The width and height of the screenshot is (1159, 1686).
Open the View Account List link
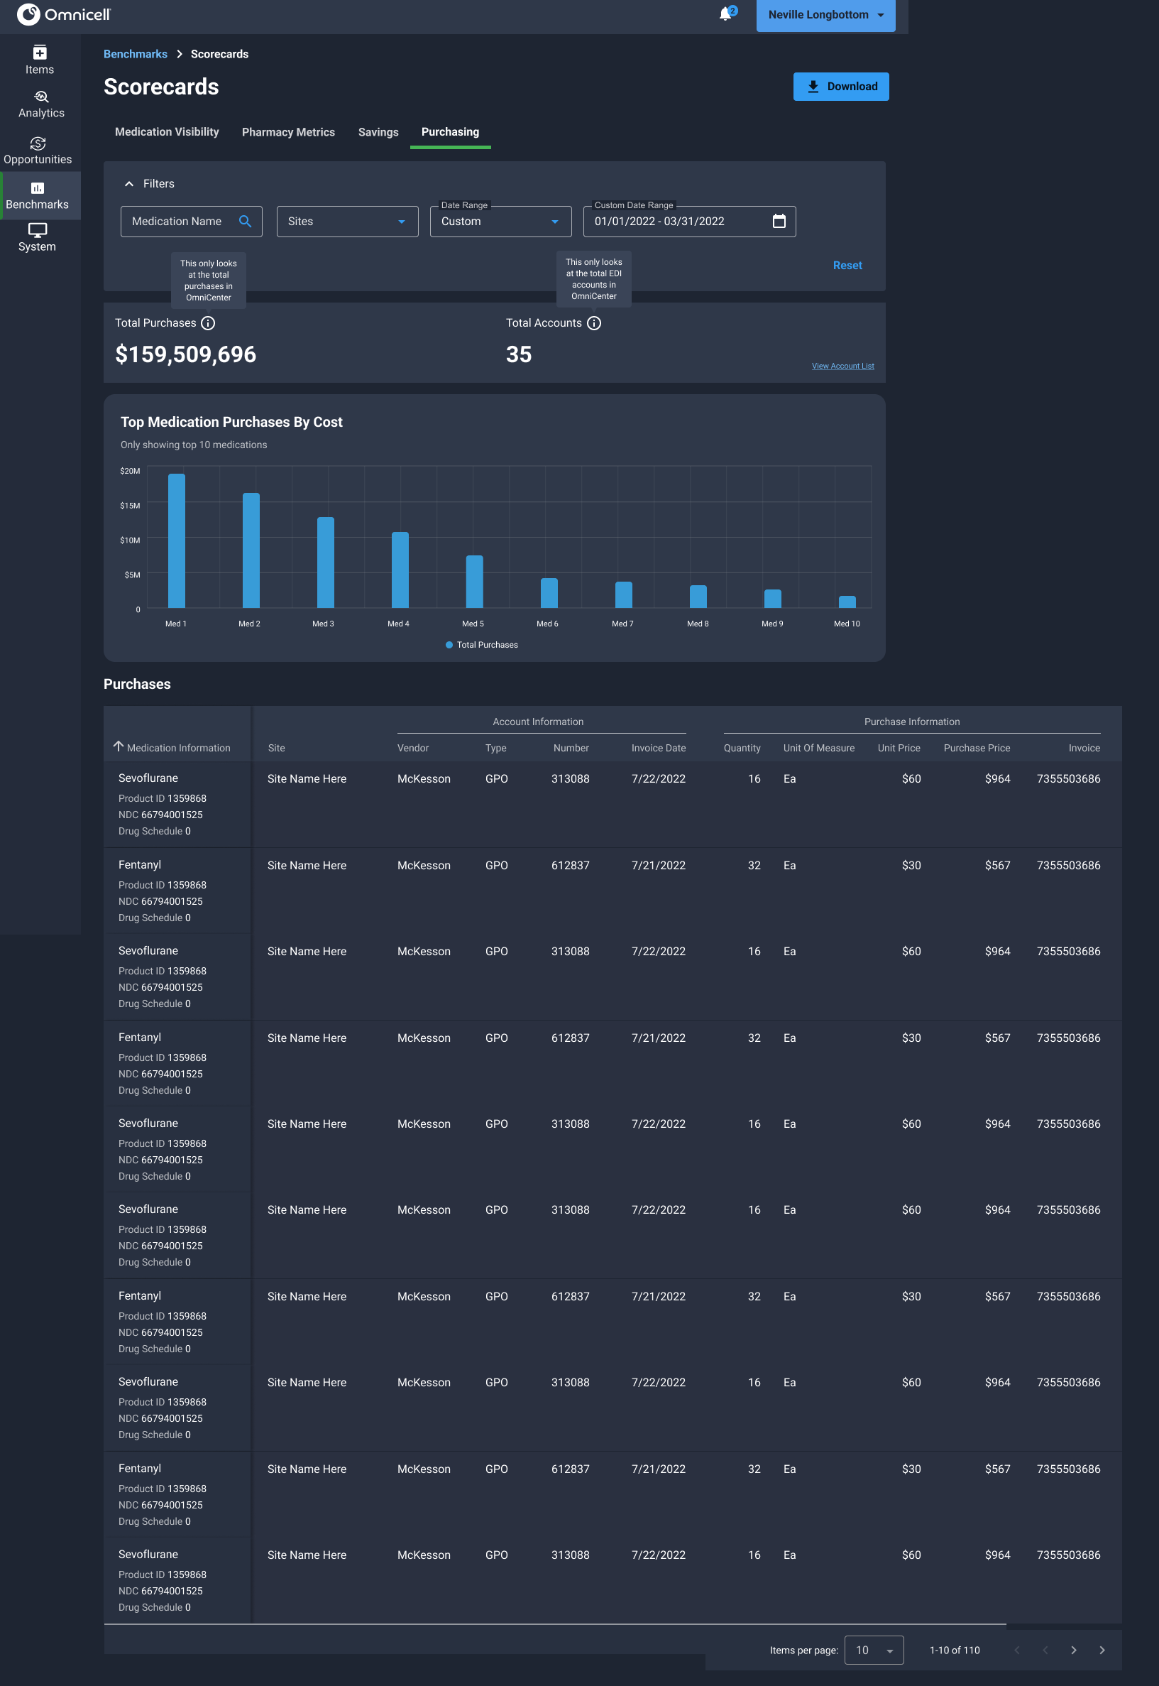[842, 366]
